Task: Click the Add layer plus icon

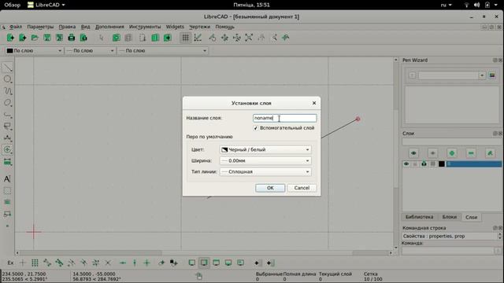Action: tap(451, 153)
